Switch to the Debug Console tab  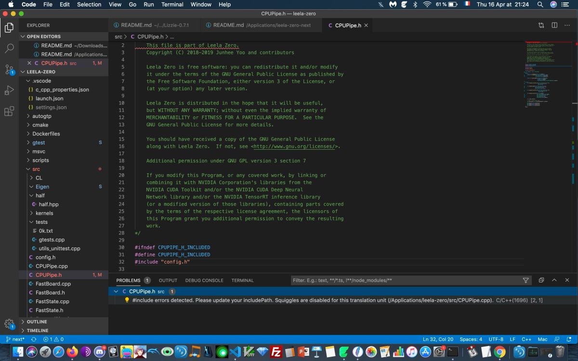point(204,280)
